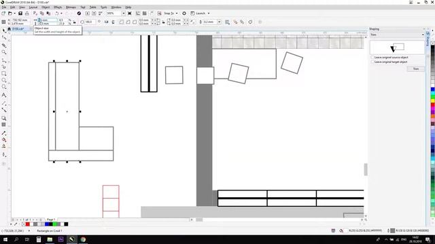Expand the Snap To dropdown
Screen dimensions: 435x244
pos(177,14)
